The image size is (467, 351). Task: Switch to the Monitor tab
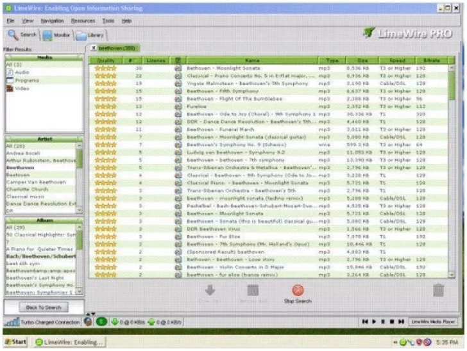point(56,35)
